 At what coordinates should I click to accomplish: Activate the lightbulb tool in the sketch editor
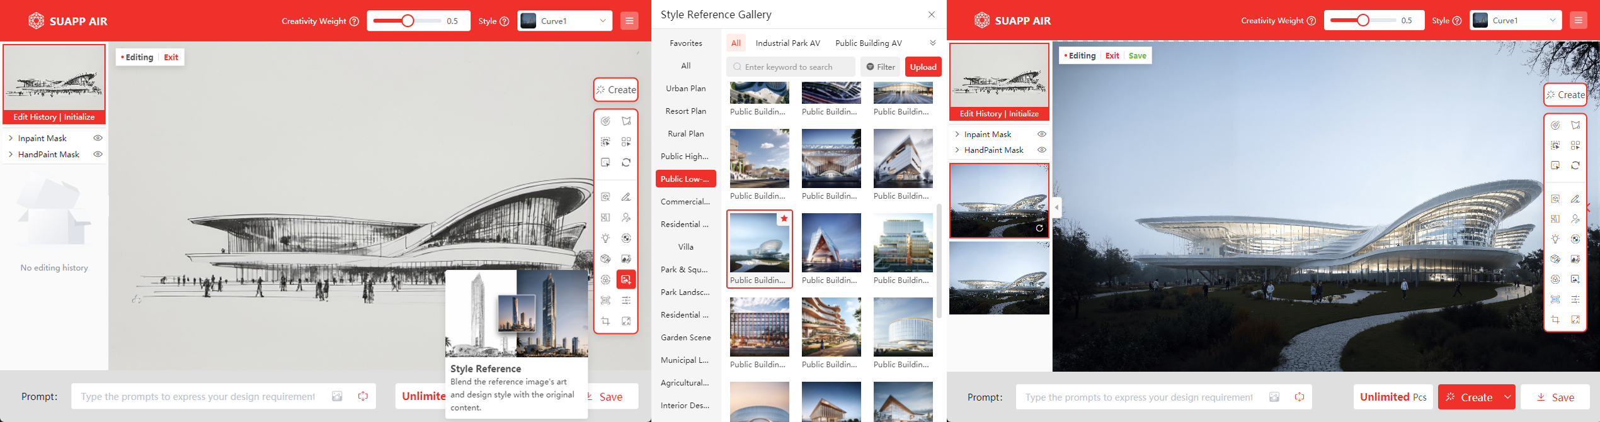pos(605,238)
